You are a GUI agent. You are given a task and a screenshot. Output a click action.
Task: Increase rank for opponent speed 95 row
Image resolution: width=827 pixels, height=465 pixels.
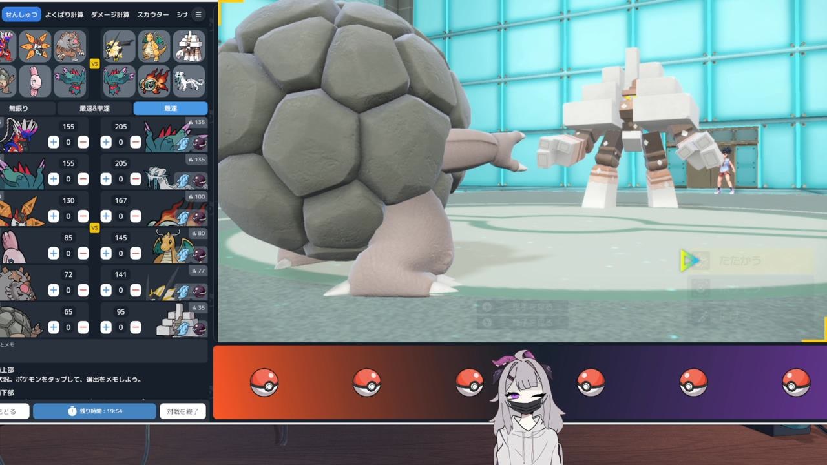(106, 327)
